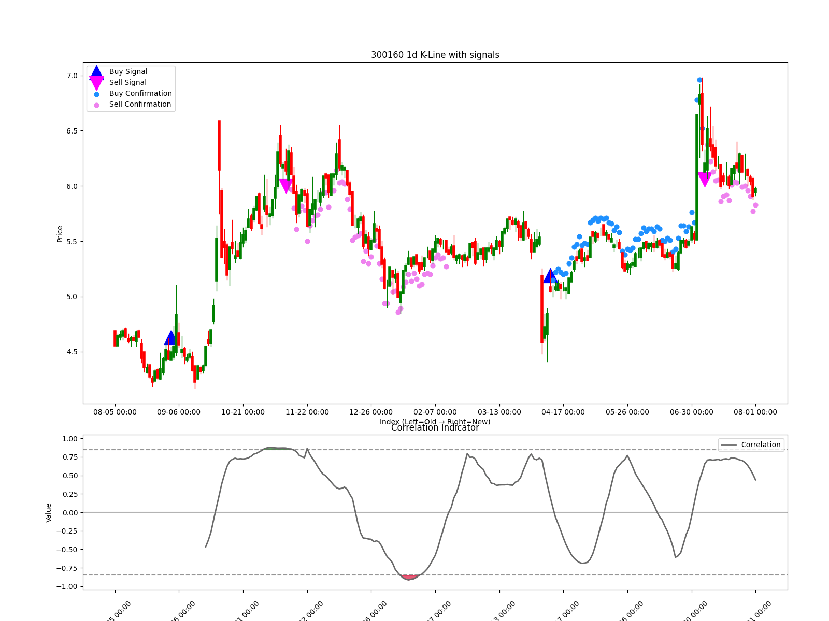Click the date tick '06-30 00:00'

[x=692, y=412]
